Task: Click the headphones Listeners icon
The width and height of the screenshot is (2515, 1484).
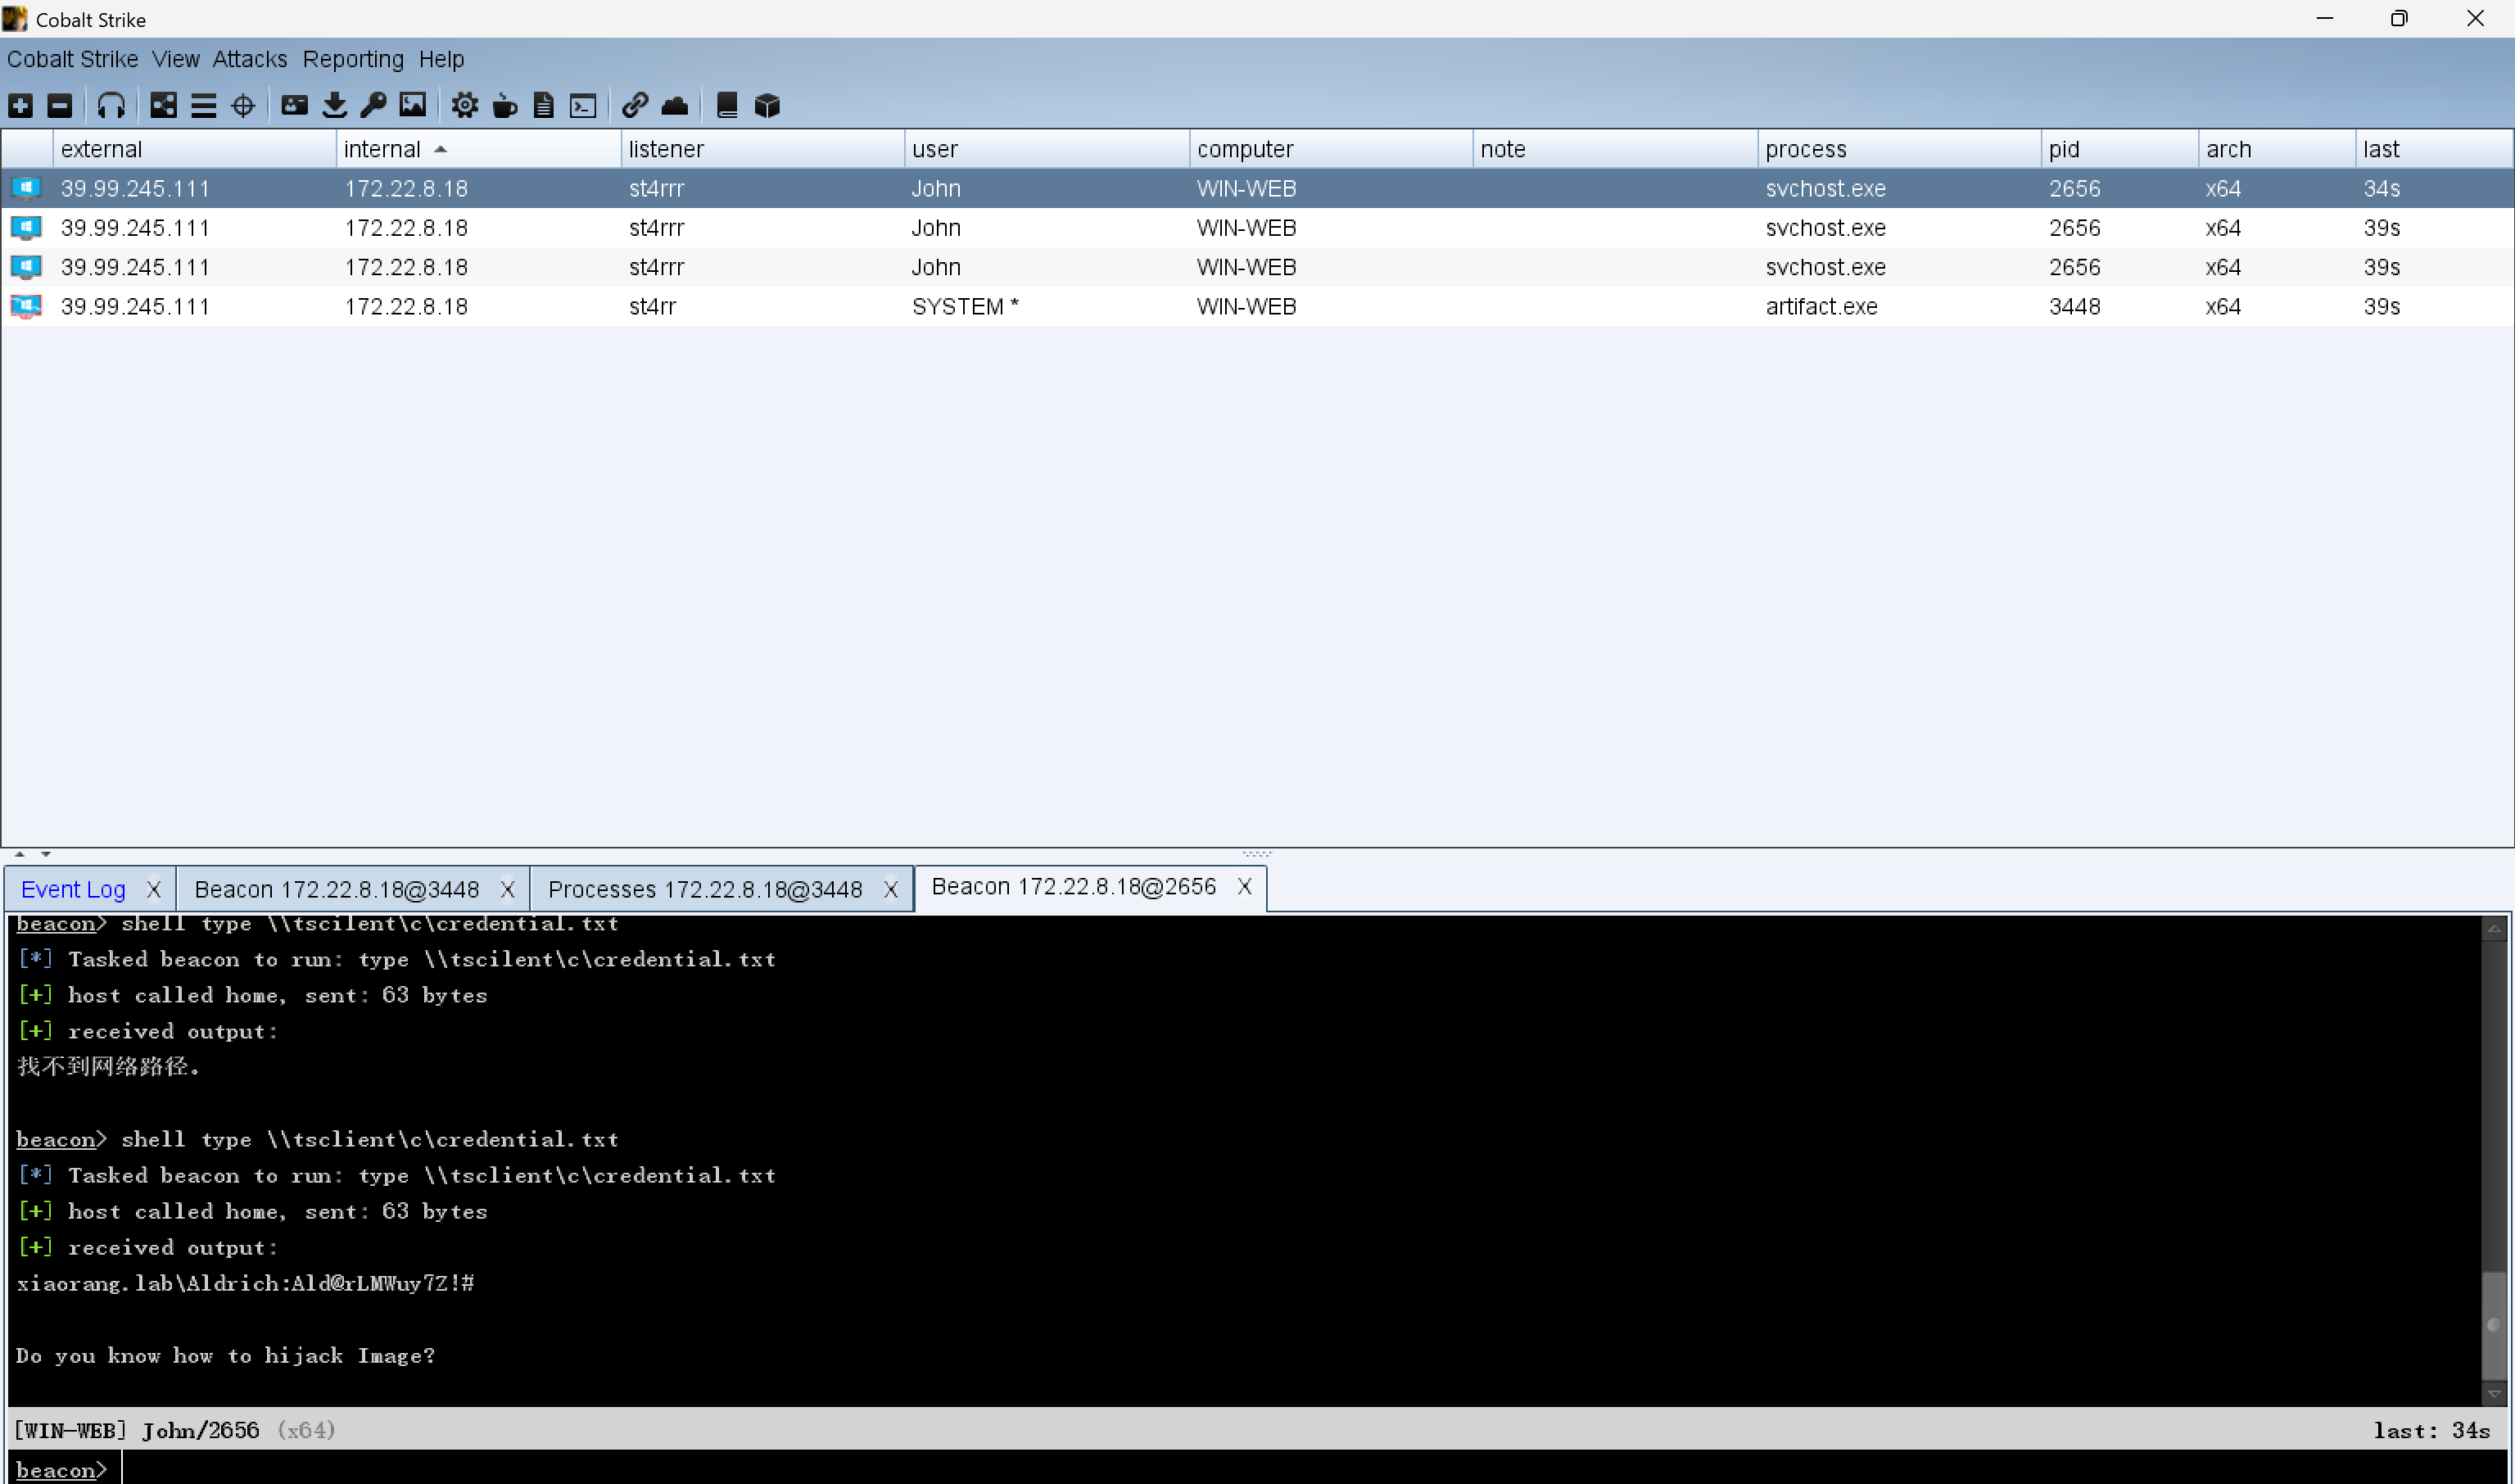Action: click(111, 105)
